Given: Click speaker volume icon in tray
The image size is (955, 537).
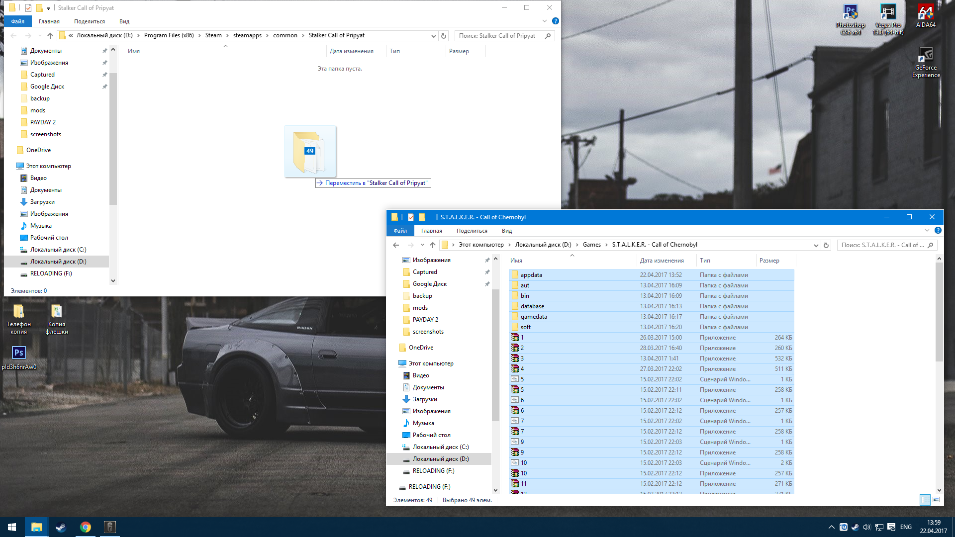Looking at the screenshot, I should click(867, 527).
